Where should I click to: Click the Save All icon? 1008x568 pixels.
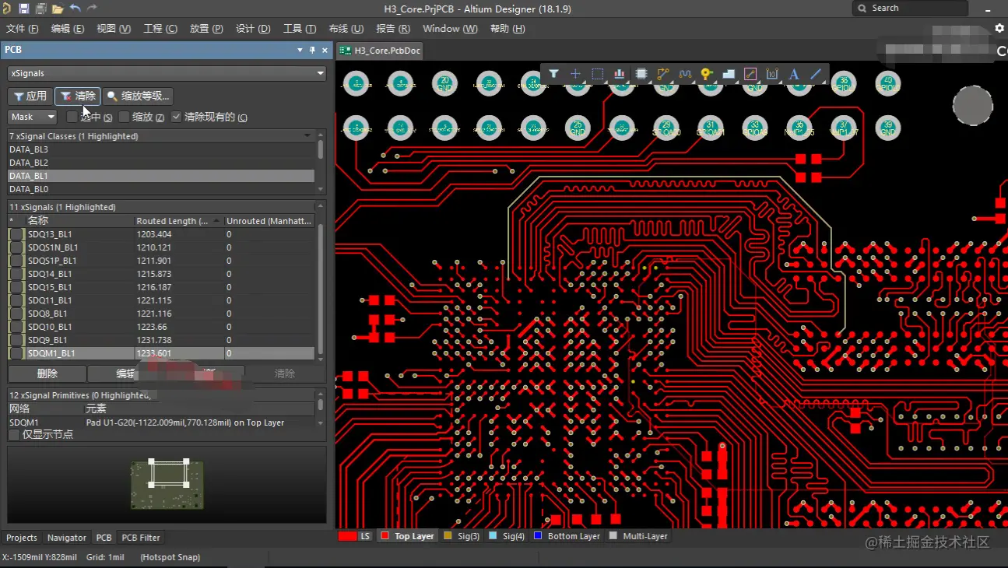40,9
